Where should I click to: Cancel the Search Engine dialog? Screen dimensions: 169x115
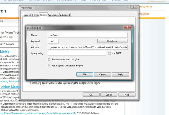coord(103,74)
